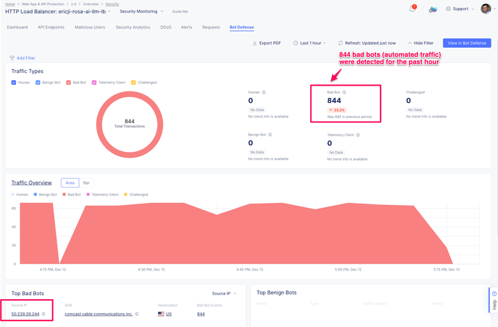Expand the Last 1 hour time dropdown

pyautogui.click(x=309, y=43)
